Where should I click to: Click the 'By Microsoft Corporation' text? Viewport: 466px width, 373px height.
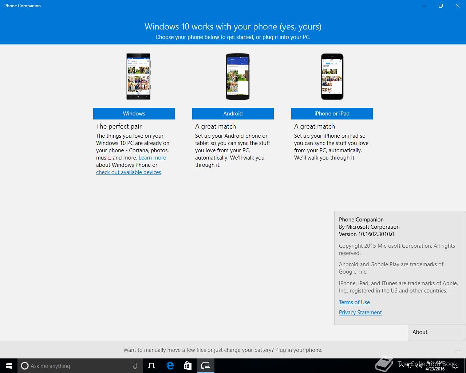point(369,227)
